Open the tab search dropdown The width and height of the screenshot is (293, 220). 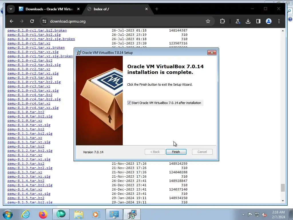11,9
